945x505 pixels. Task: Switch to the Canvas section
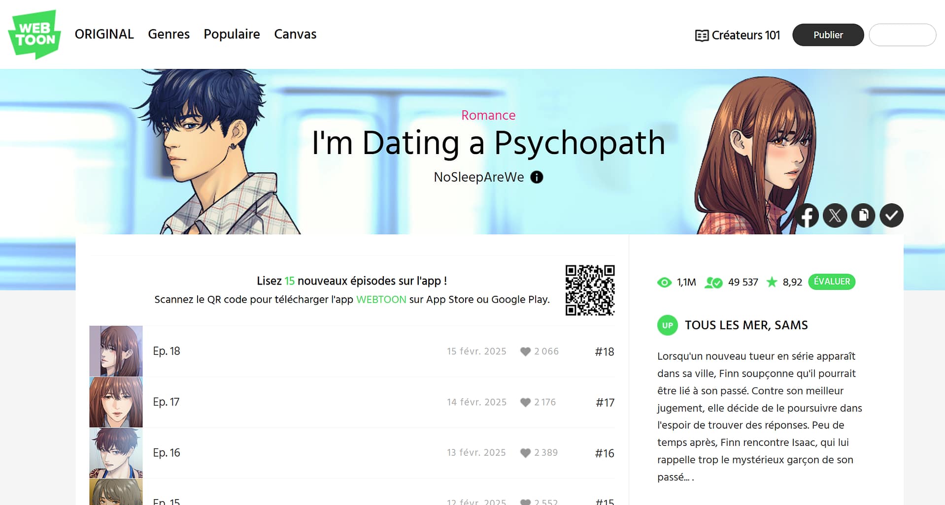point(295,34)
